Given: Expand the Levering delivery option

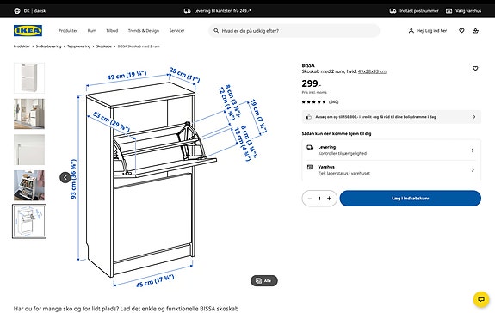Looking at the screenshot, I should 391,150.
